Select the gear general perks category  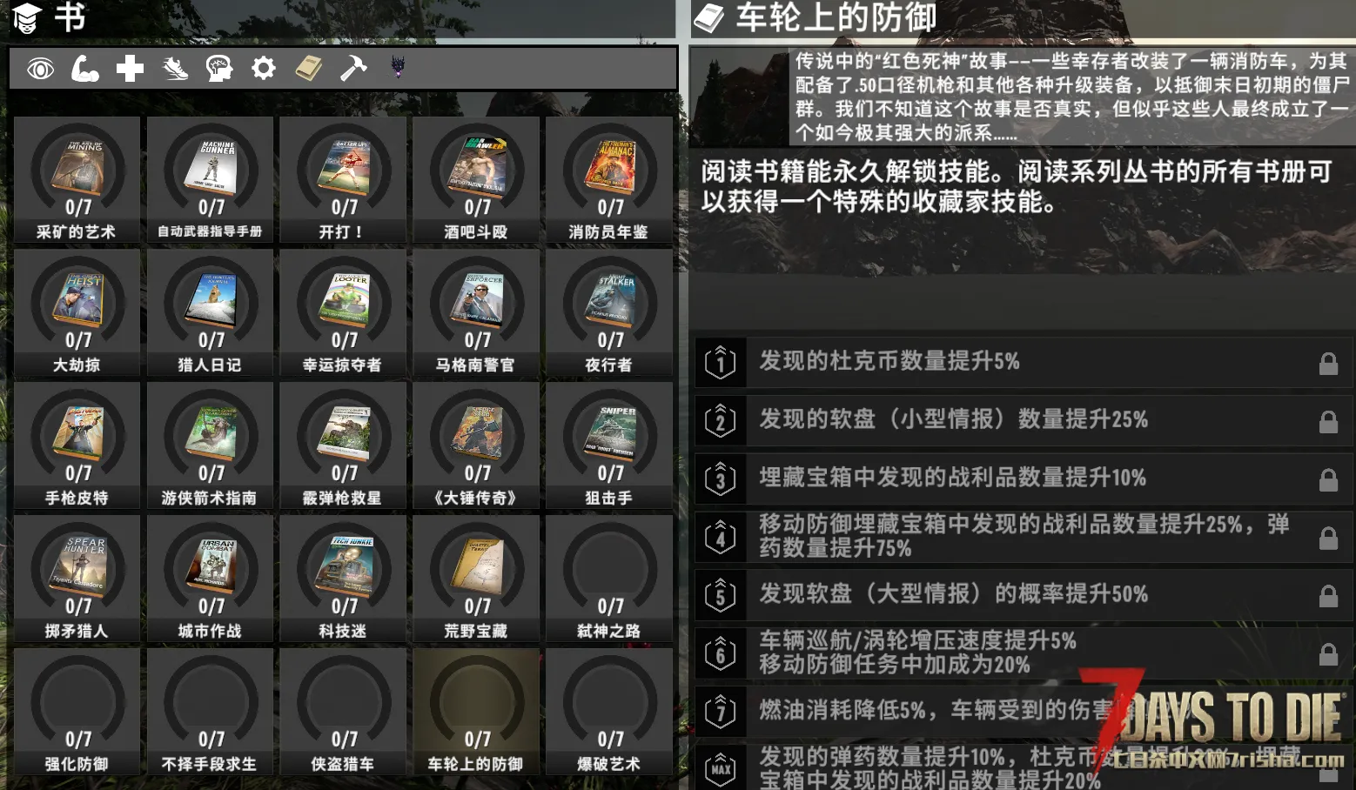(264, 68)
